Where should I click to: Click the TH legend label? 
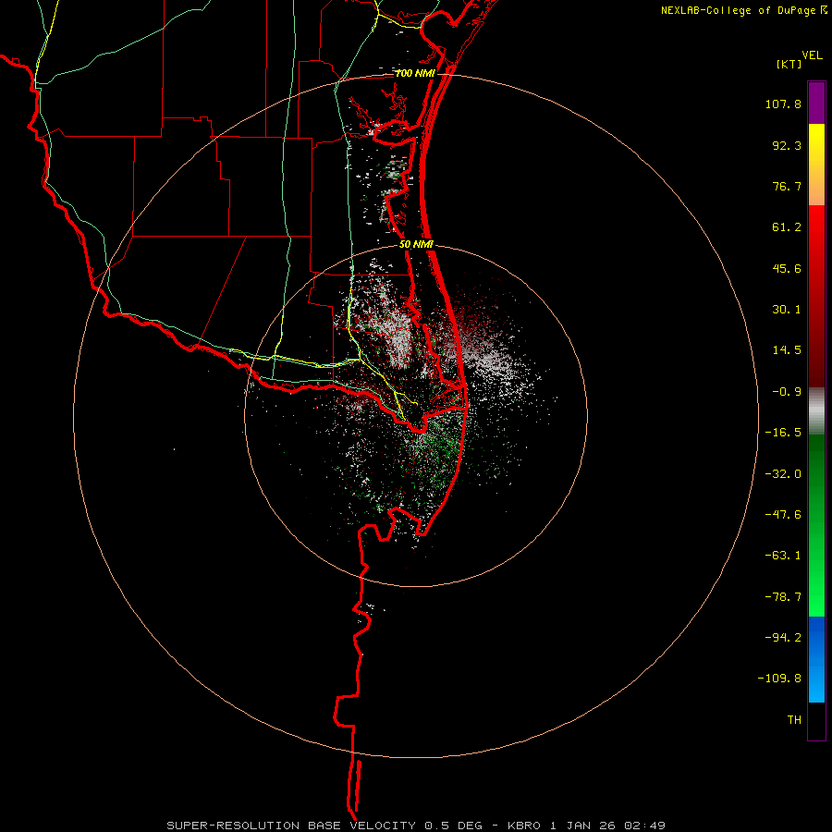[794, 720]
